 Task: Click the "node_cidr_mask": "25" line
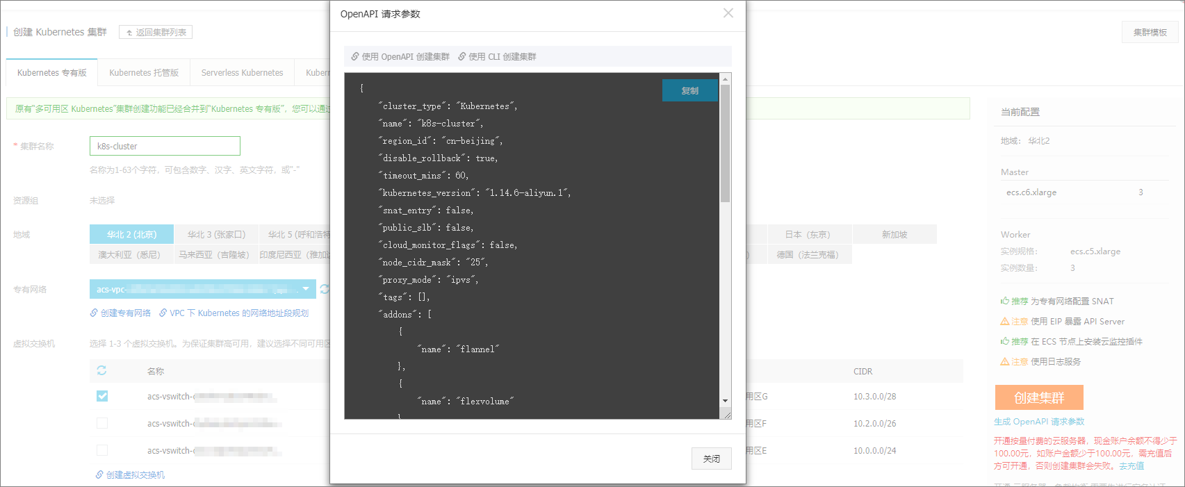434,263
